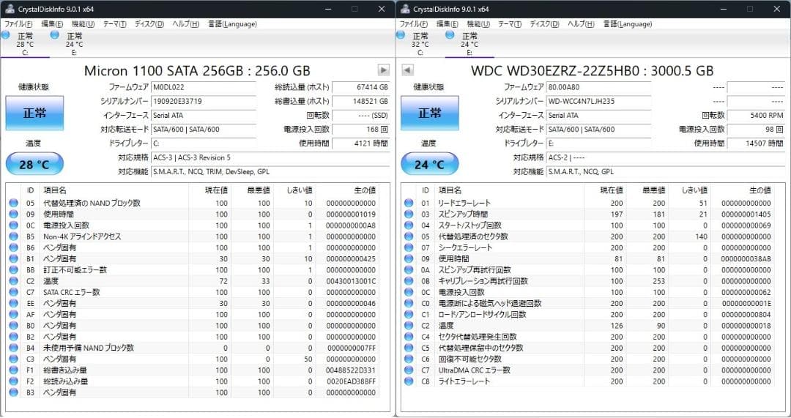The height and width of the screenshot is (418, 791).
Task: Open 編集(E) menu in left window
Action: pyautogui.click(x=52, y=24)
